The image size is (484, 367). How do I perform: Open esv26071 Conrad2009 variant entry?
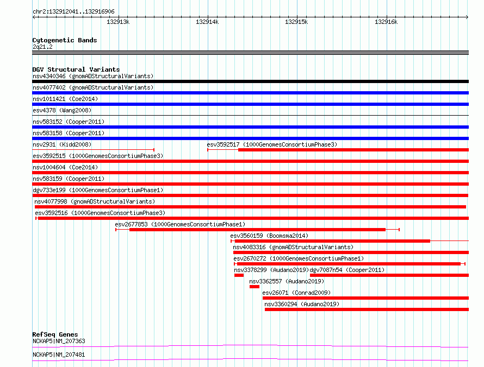296,293
